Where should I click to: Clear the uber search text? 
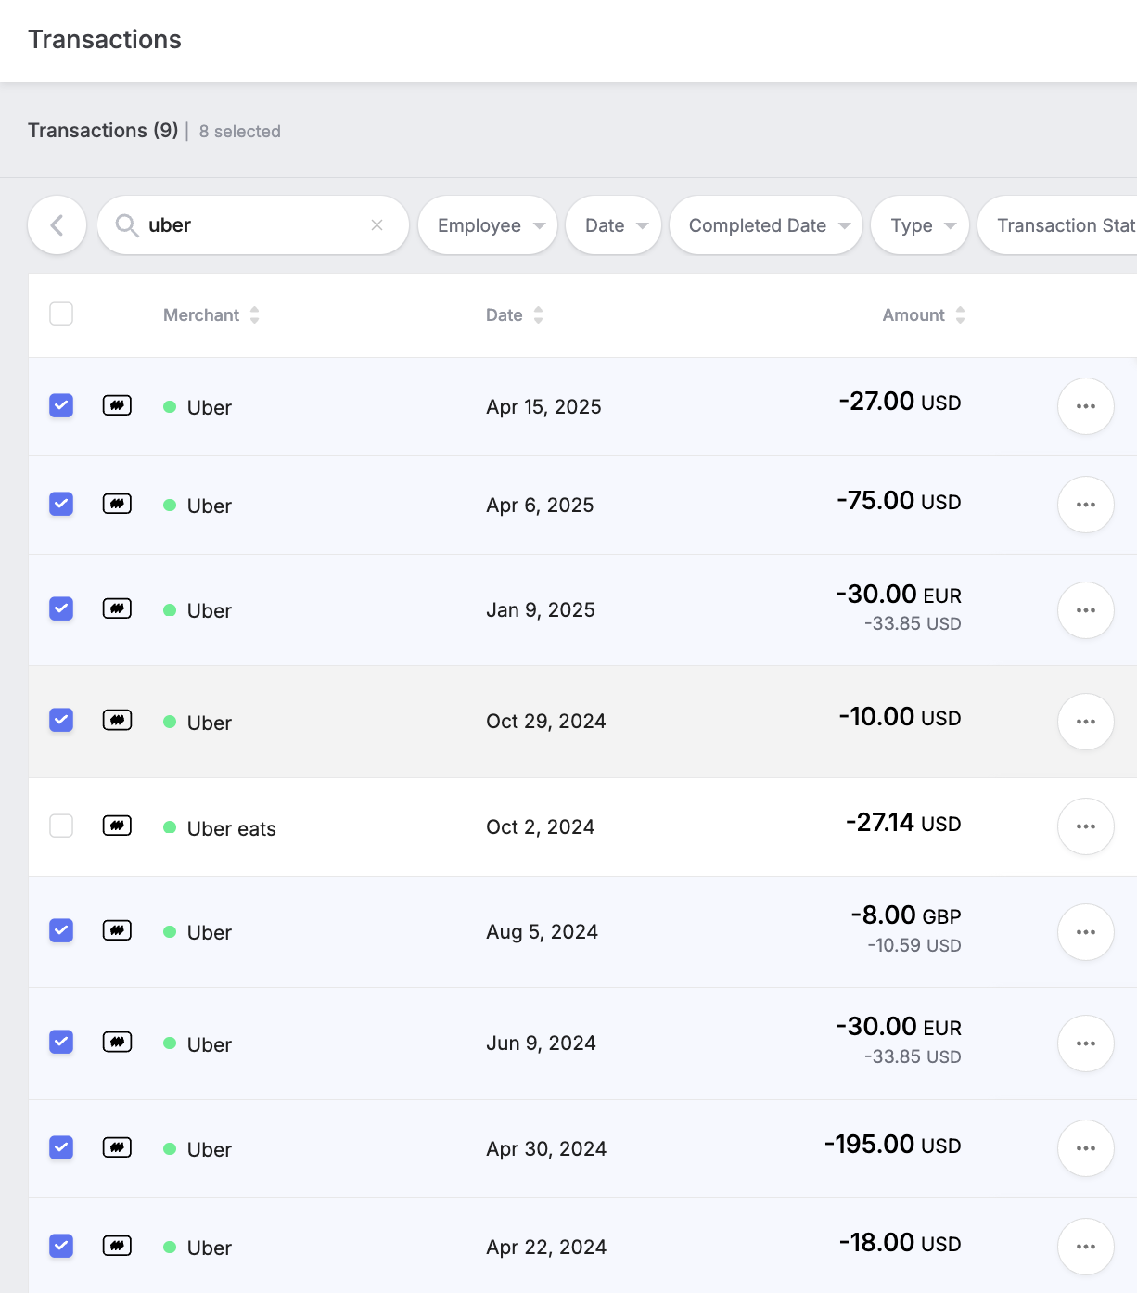(377, 225)
